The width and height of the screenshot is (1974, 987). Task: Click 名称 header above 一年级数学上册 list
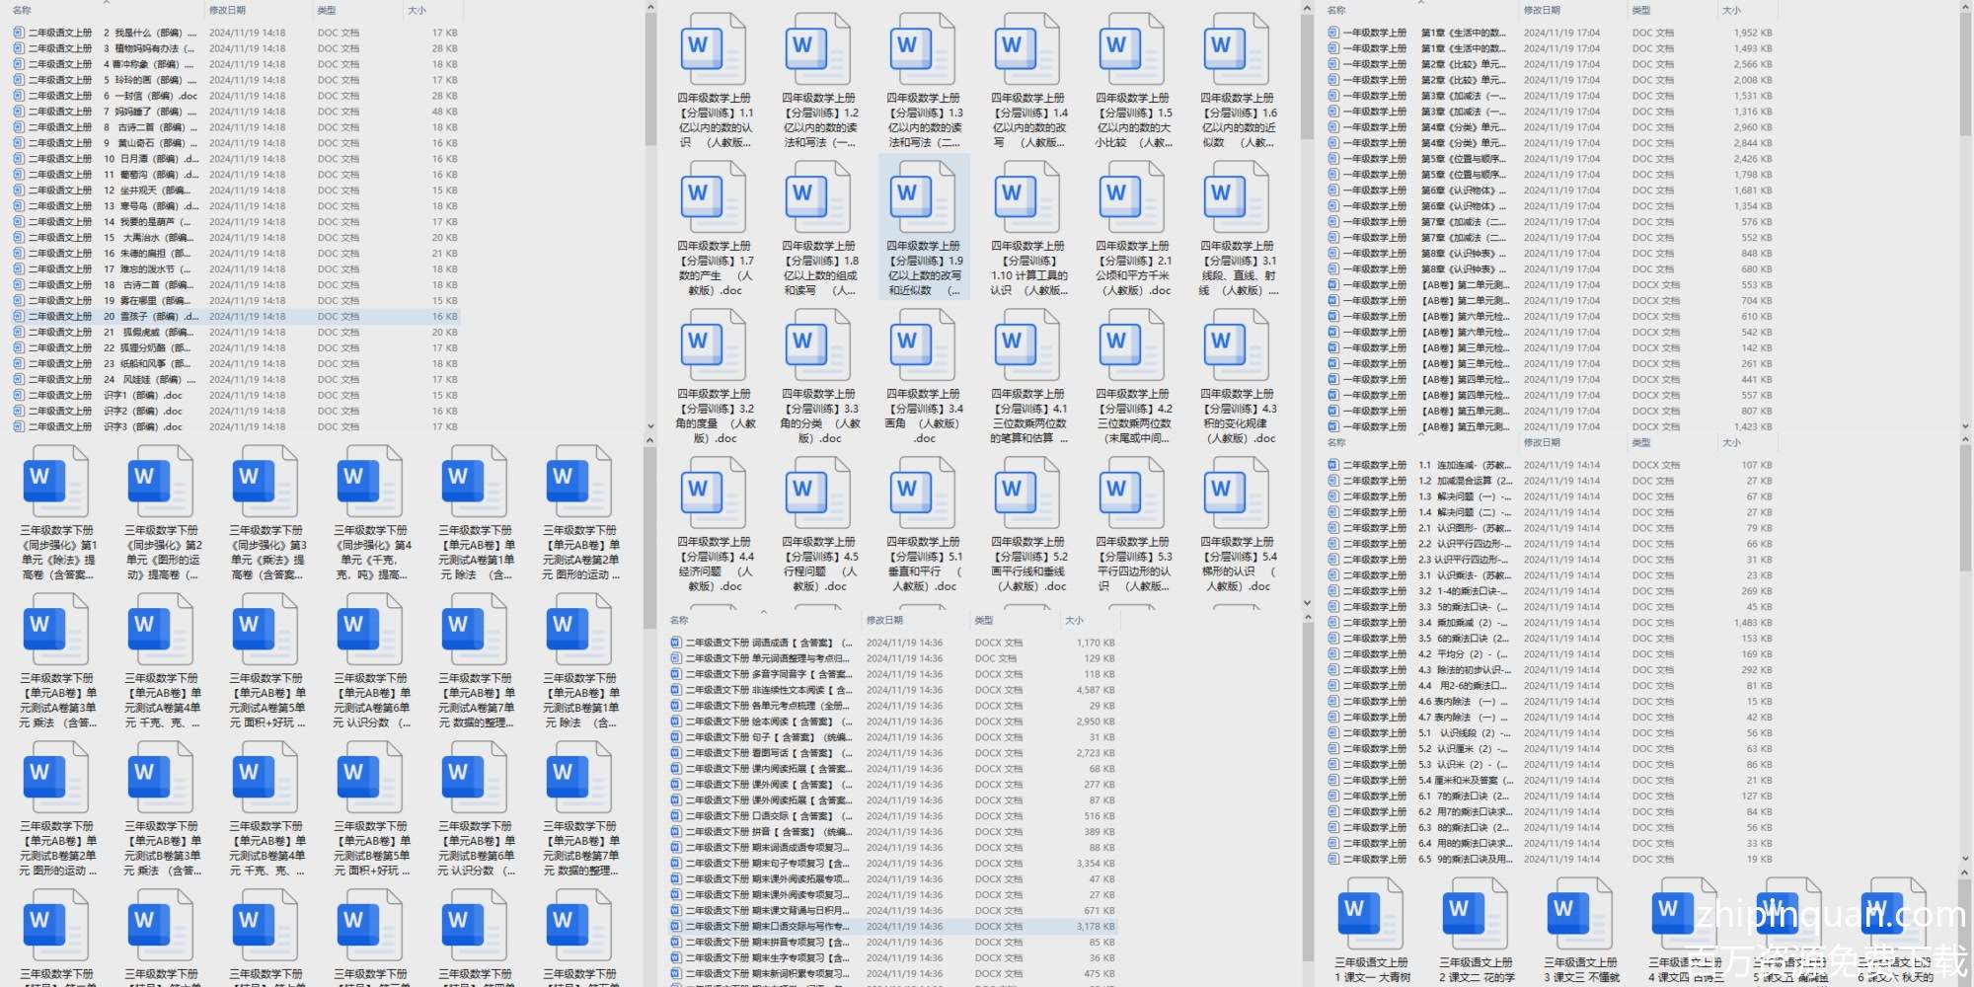[x=1336, y=10]
